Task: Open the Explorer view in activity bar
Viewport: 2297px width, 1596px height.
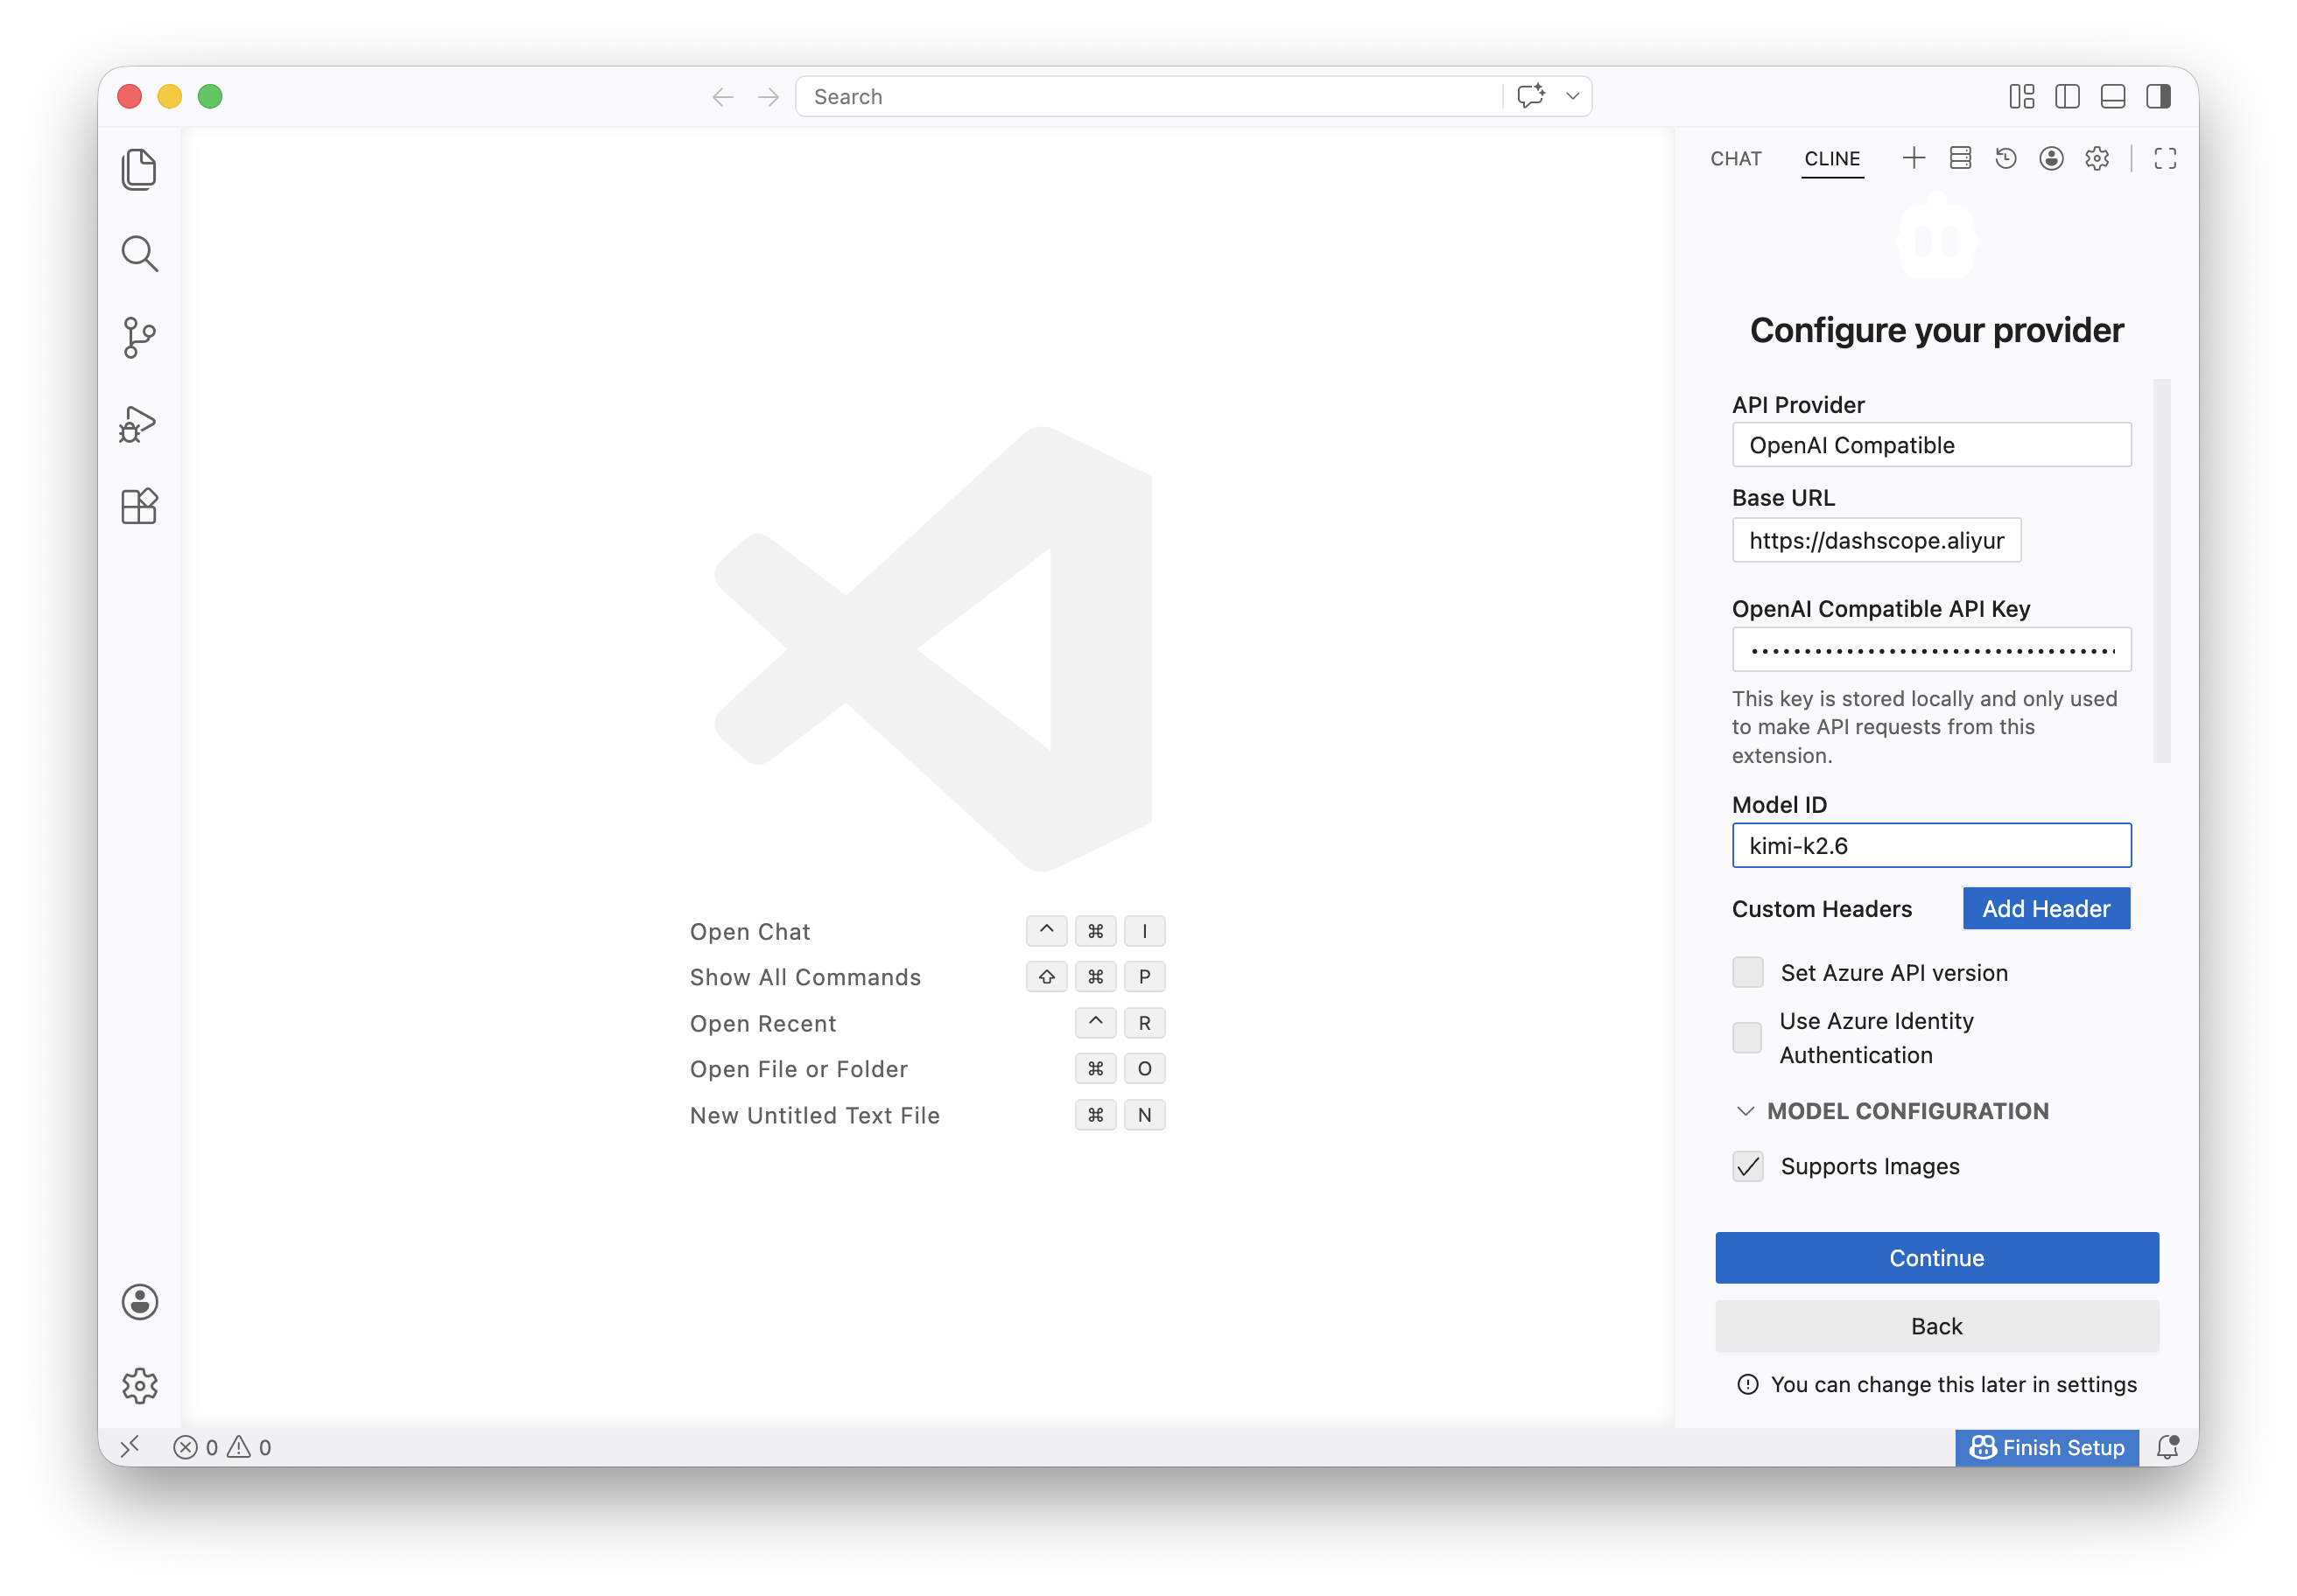Action: coord(139,169)
